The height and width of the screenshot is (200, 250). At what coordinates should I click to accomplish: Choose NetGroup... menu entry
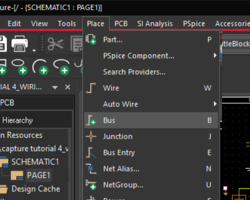(151, 185)
